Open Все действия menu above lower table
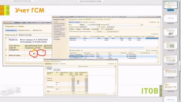181x102 pixels. click(155, 50)
